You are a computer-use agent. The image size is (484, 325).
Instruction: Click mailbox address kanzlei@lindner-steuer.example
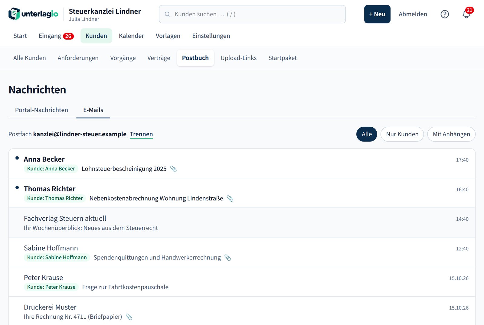click(x=80, y=134)
